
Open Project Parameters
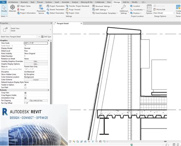[55, 6]
